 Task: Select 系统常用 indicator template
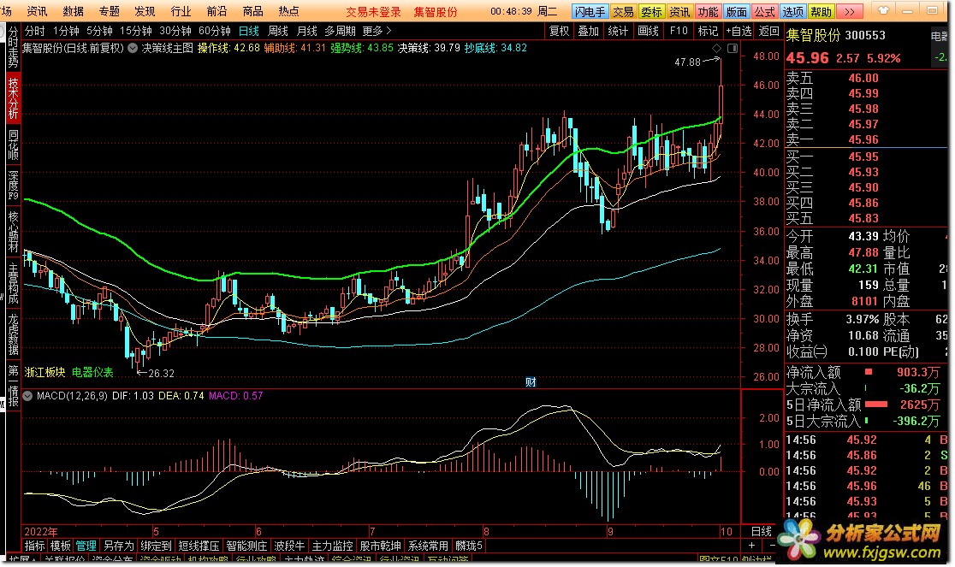428,546
